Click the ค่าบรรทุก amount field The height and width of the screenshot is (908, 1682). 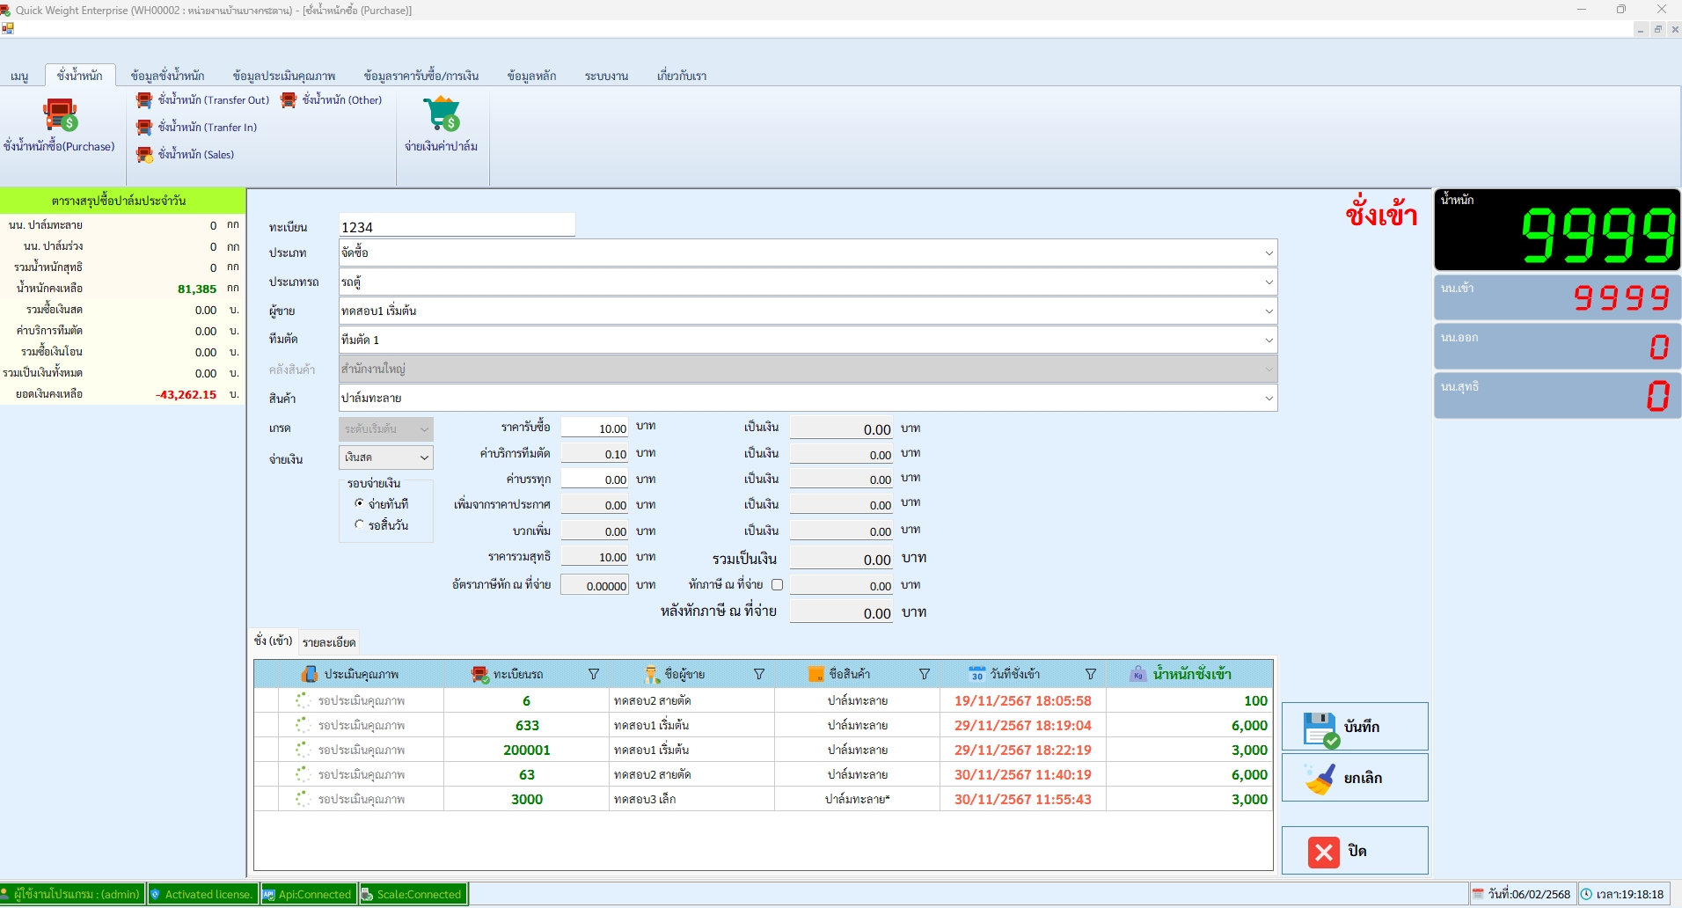coord(595,480)
